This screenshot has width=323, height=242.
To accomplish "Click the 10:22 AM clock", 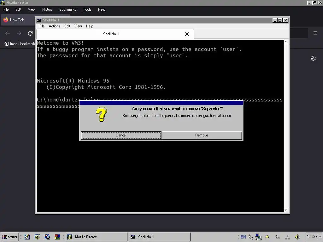I will [x=314, y=237].
